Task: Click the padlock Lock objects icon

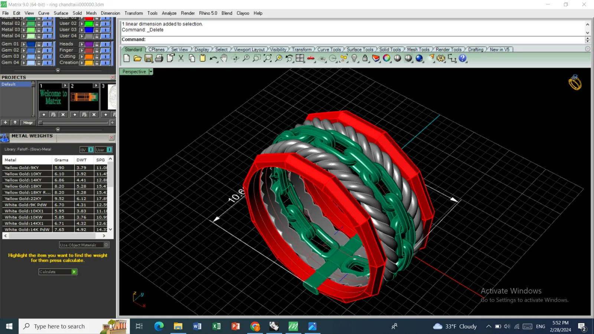Action: [365, 58]
